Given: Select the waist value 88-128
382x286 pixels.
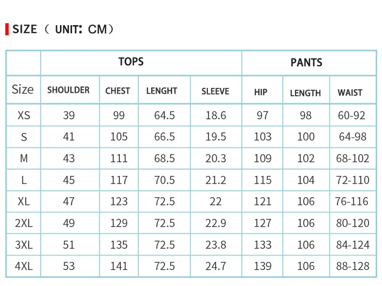Looking at the screenshot, I should click(x=353, y=266).
